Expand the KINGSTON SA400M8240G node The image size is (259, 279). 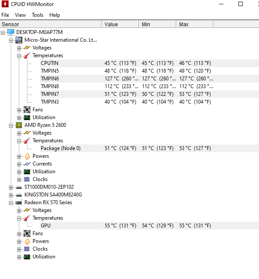11,195
